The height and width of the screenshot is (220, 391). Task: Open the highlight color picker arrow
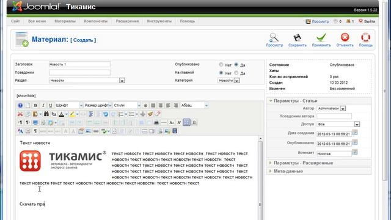[78, 114]
